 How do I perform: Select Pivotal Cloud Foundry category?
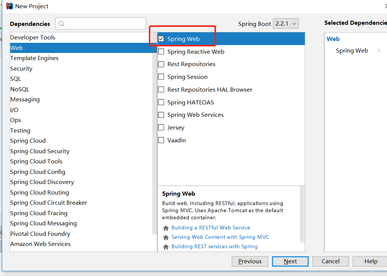pos(81,234)
